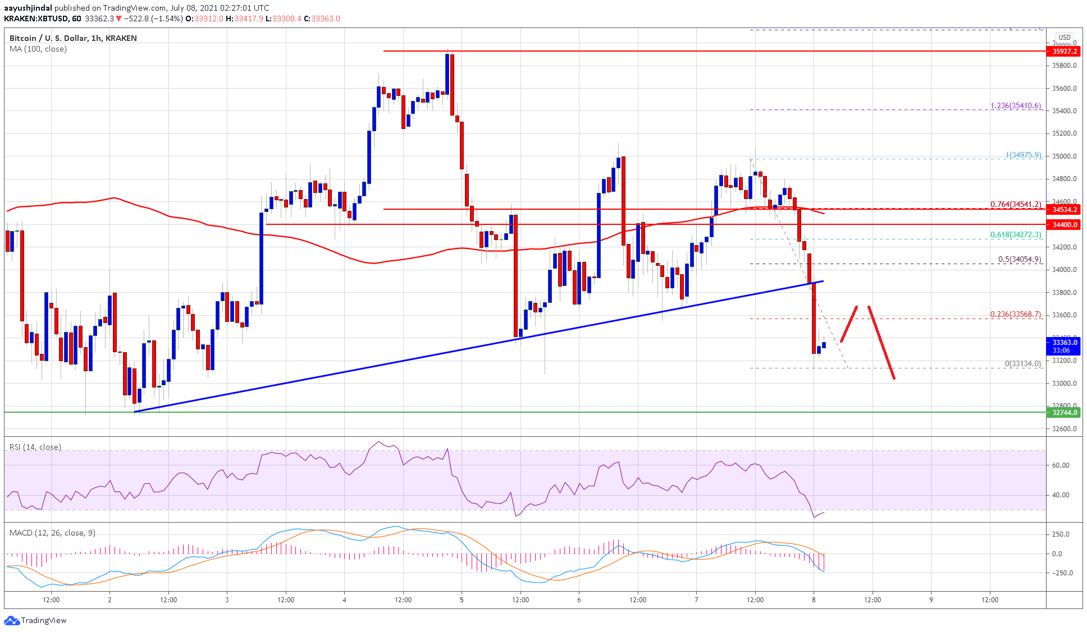The image size is (1087, 632).
Task: Click the blue 33363.0 current price tag
Action: (x=1064, y=342)
